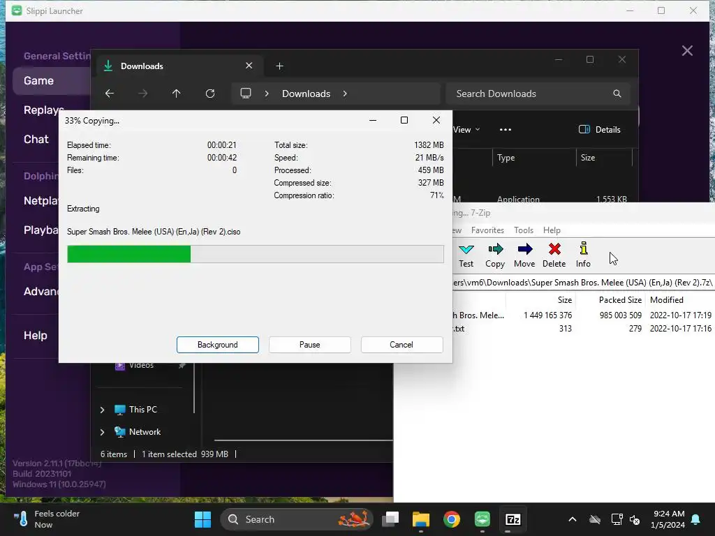
Task: Sort by Modified column in 7-Zip
Action: click(681, 300)
